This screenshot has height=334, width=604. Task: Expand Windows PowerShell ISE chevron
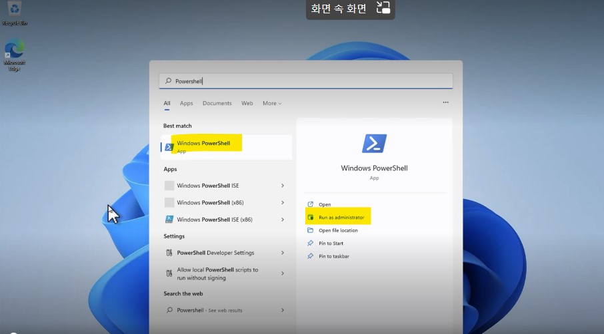[x=283, y=186]
